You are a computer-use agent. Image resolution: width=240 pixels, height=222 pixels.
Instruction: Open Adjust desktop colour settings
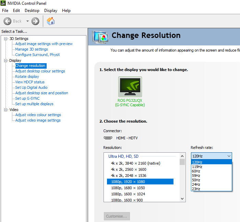click(x=40, y=71)
